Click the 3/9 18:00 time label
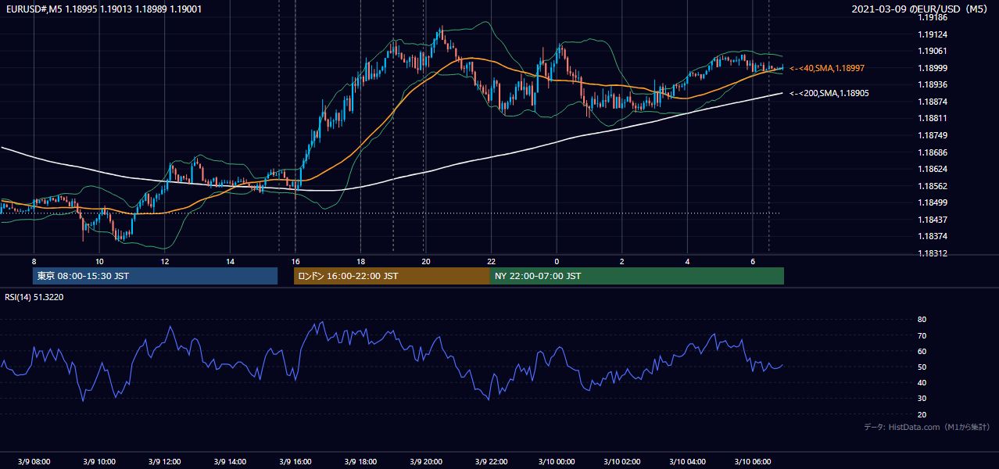999x469 pixels. point(360,462)
